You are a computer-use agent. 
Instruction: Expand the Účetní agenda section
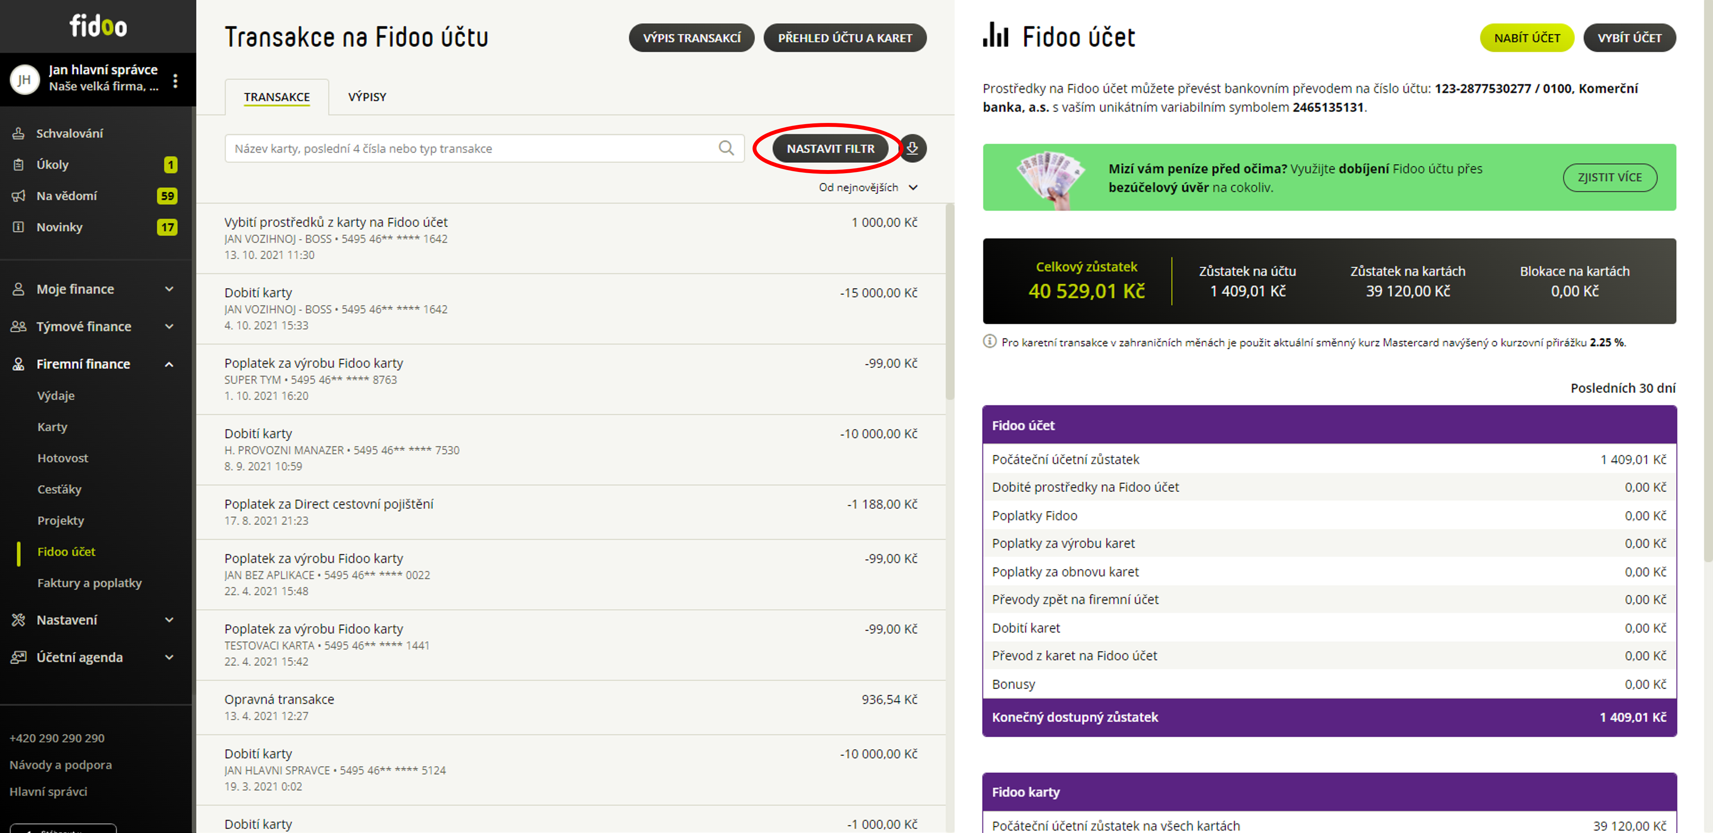169,657
